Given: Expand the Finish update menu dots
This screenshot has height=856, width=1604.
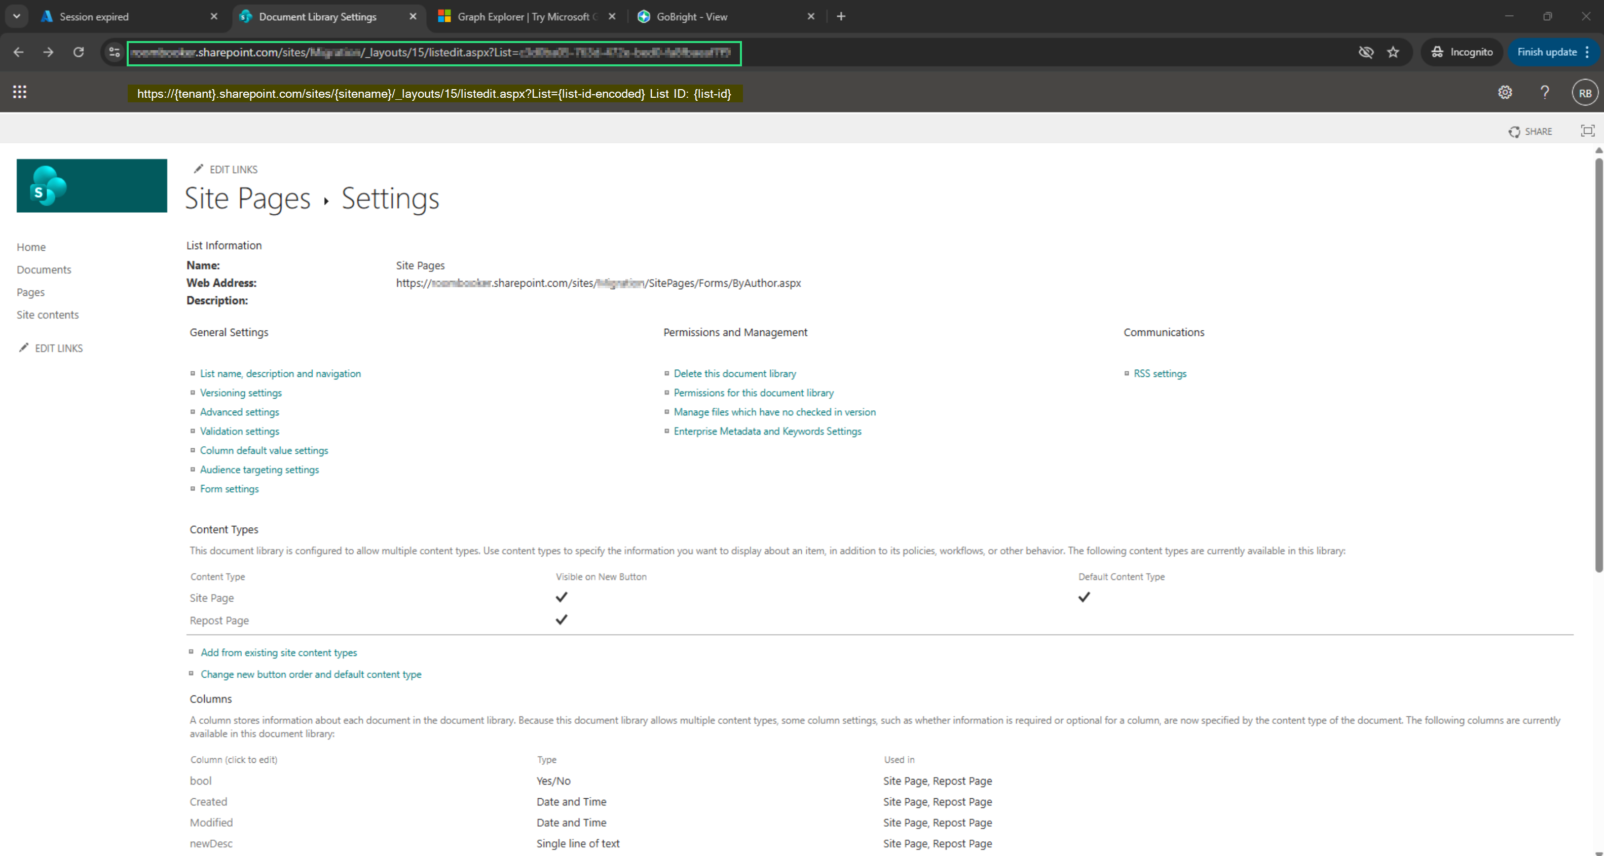Looking at the screenshot, I should point(1588,52).
